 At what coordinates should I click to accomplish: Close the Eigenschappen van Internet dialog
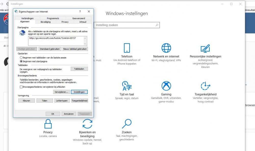coord(89,11)
